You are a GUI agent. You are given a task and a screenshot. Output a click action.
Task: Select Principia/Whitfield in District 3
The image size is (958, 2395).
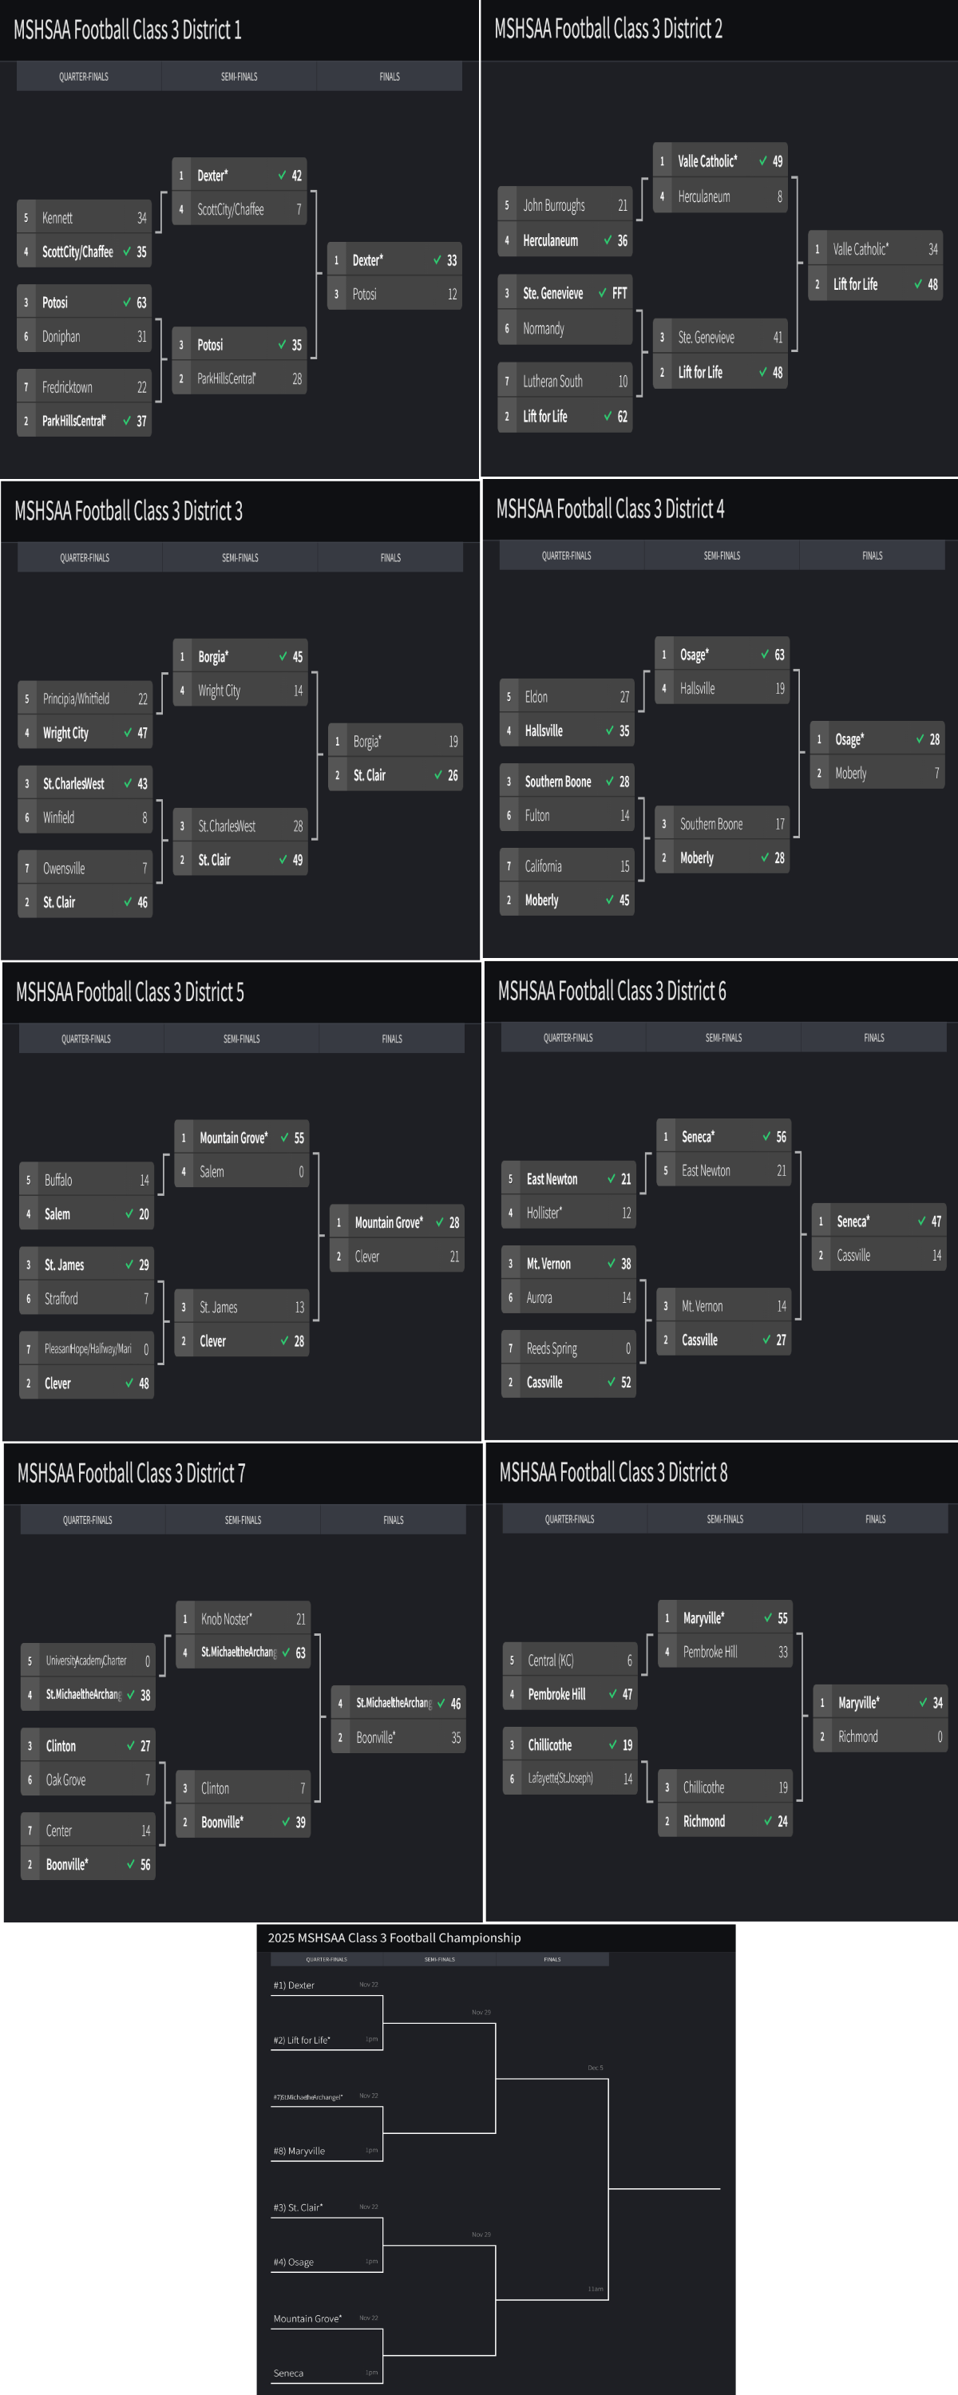77,699
